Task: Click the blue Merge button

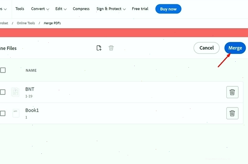Action: coord(235,48)
